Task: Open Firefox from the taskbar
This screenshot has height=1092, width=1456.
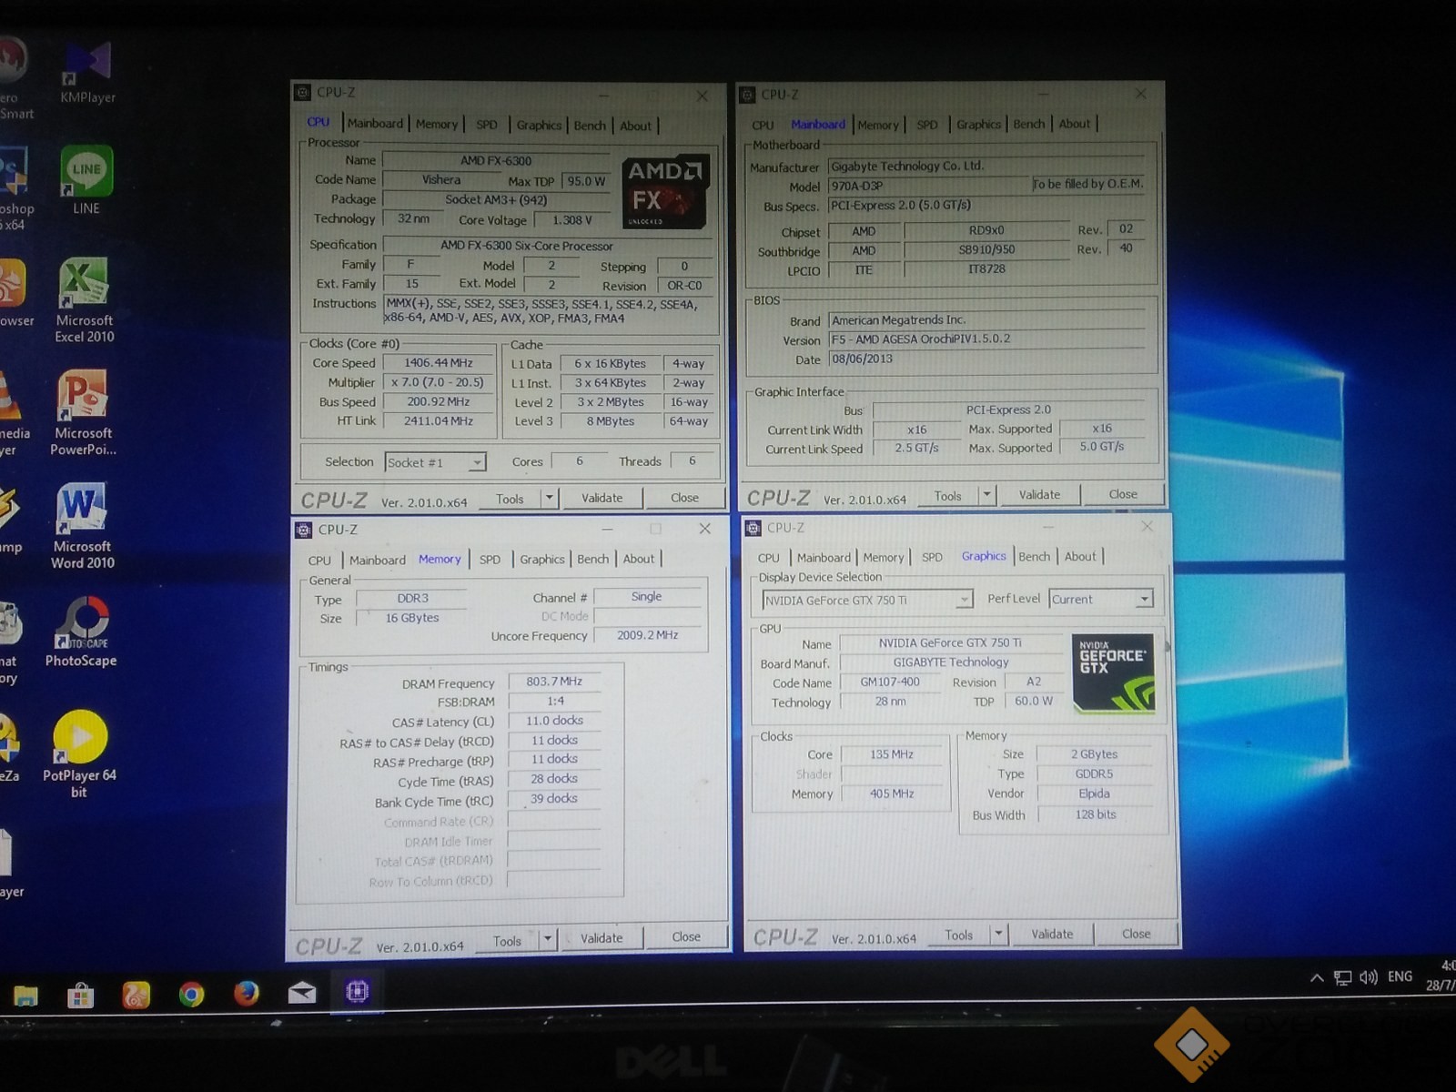Action: [246, 993]
